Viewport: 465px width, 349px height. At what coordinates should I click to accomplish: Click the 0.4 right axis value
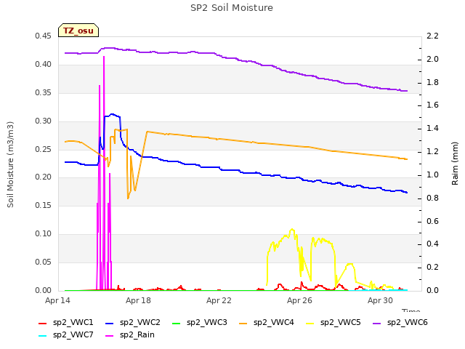tap(432, 244)
